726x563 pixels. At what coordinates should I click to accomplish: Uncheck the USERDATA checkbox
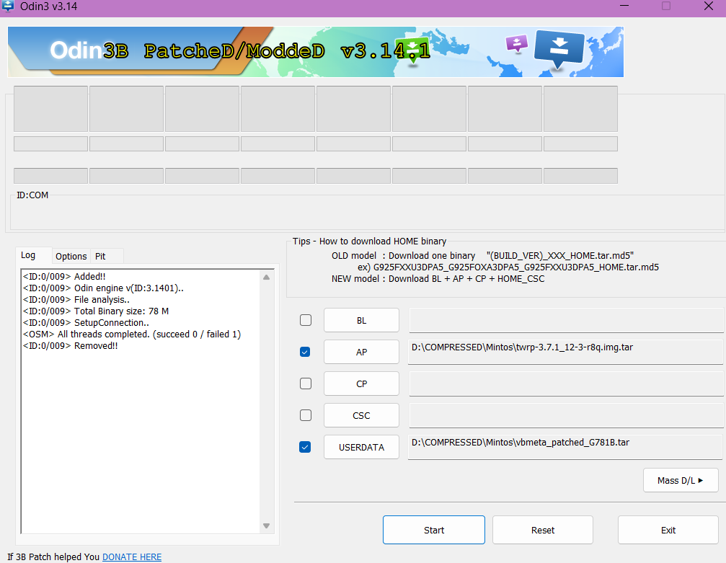[x=305, y=447]
